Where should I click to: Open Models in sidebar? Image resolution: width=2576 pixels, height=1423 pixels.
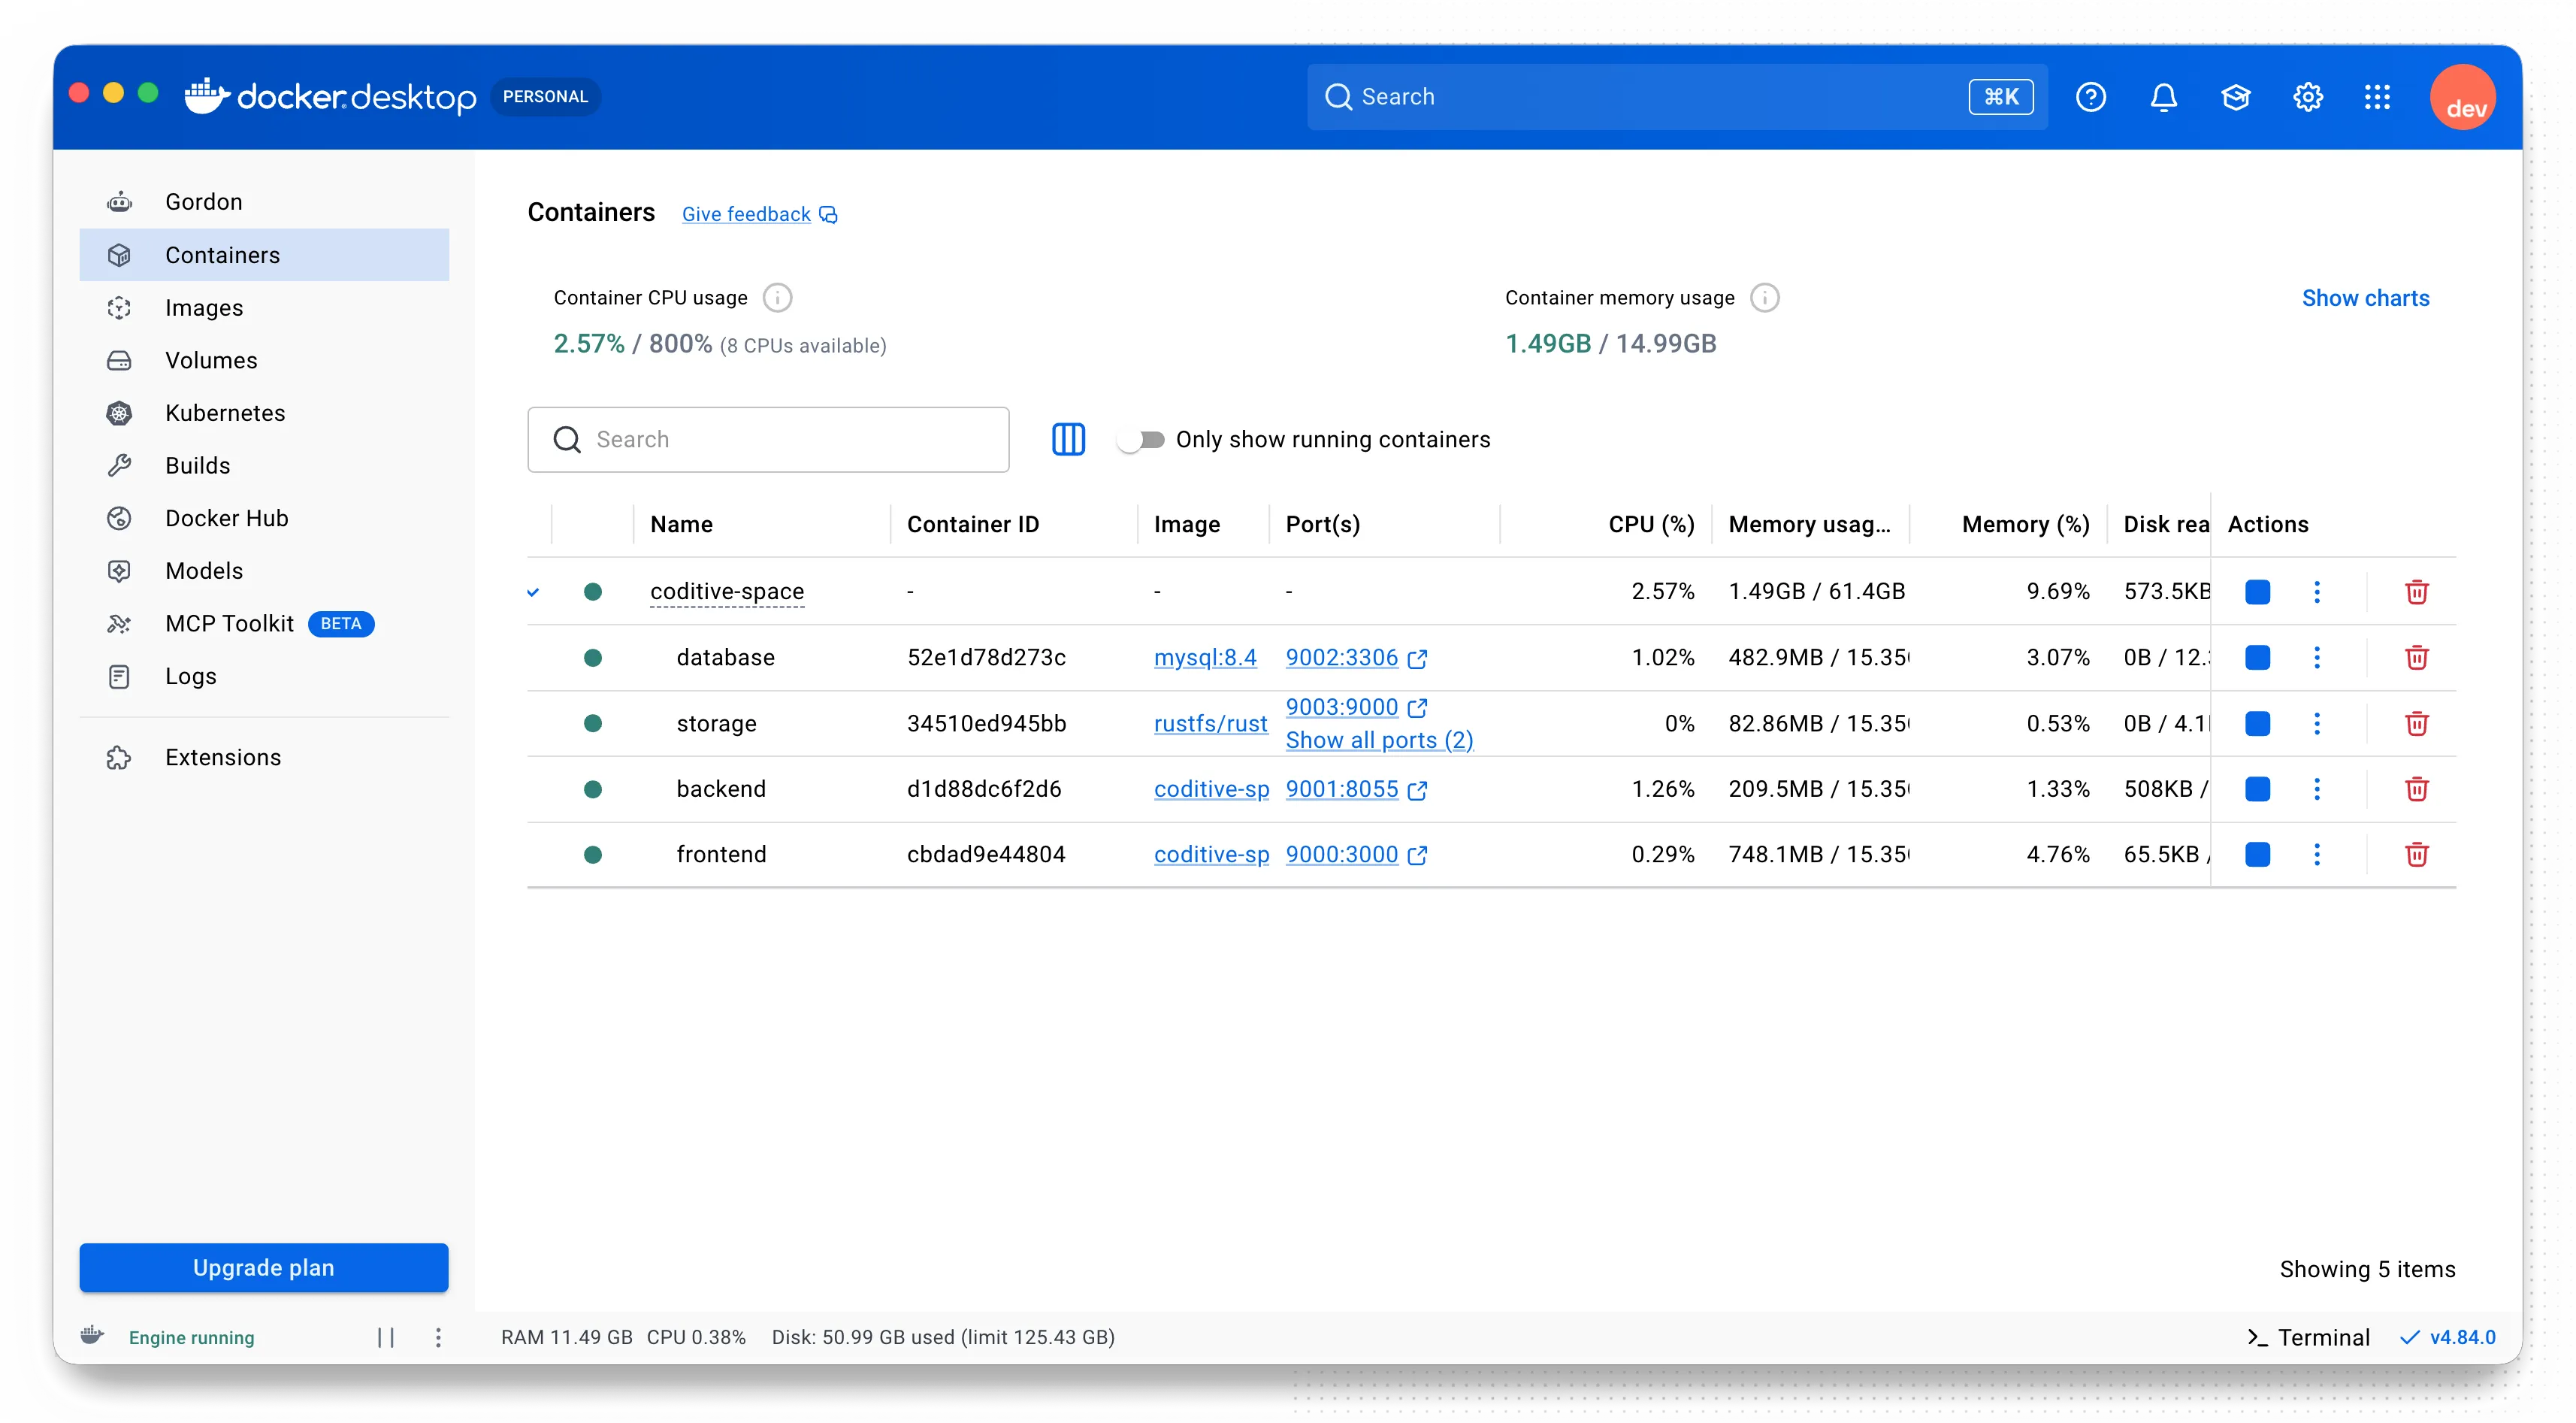pos(264,571)
